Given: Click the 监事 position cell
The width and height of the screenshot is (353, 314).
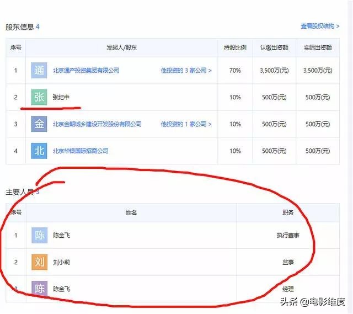Looking at the screenshot, I should point(288,262).
